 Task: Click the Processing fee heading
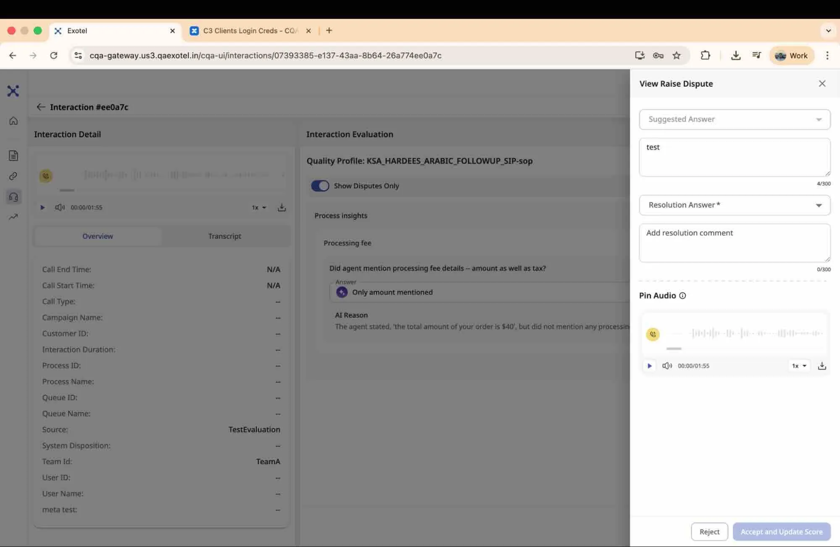point(348,243)
